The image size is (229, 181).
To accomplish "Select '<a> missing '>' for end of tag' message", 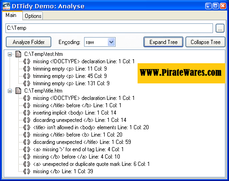I will click(x=78, y=149).
